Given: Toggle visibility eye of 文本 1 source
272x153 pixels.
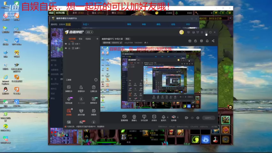Looking at the screenshot, I should click(x=66, y=44).
